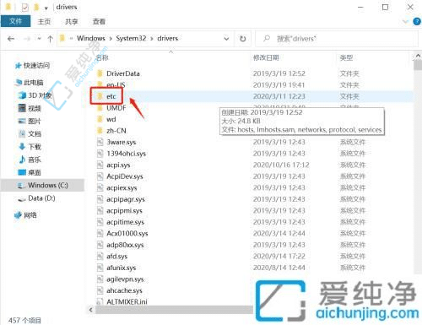Expand the ribbon with the chevron

pos(405,21)
